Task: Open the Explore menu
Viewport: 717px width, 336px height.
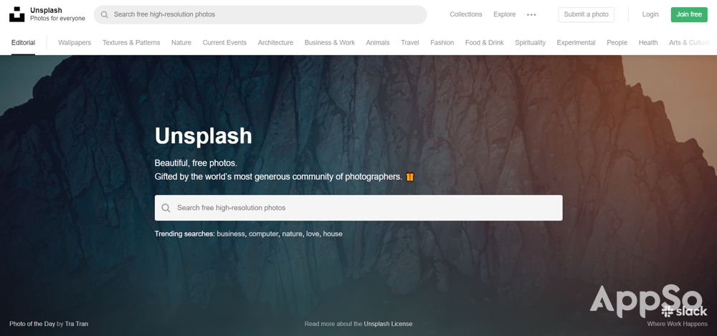Action: (x=504, y=14)
